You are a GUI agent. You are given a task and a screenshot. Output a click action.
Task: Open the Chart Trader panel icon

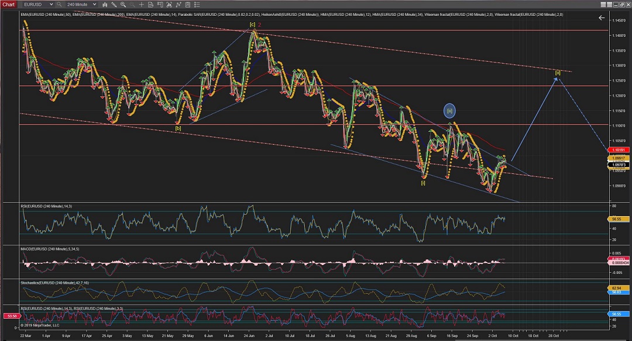[x=160, y=5]
